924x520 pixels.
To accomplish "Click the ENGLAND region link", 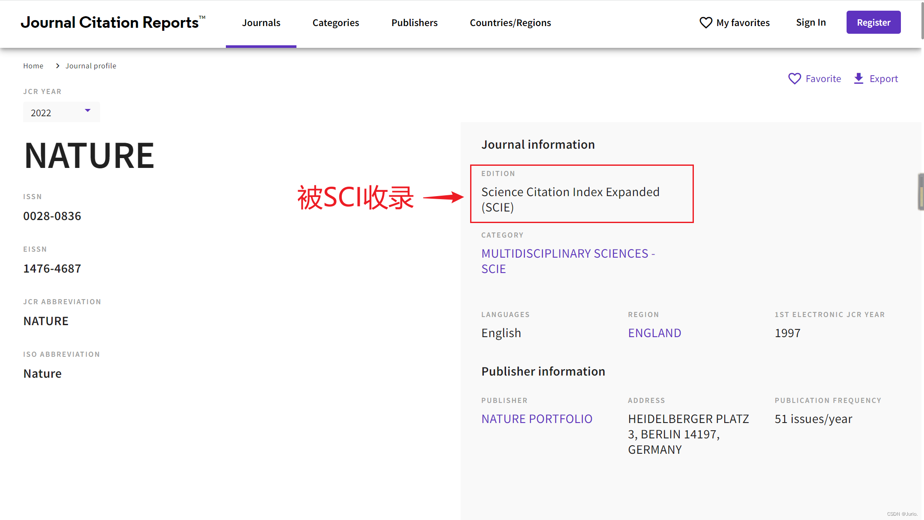I will click(654, 333).
